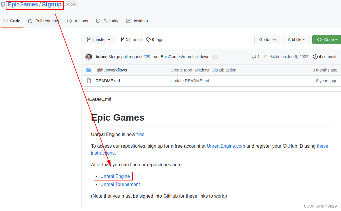Go to the Security tab
Image resolution: width=341 pixels, height=211 pixels.
click(x=107, y=21)
